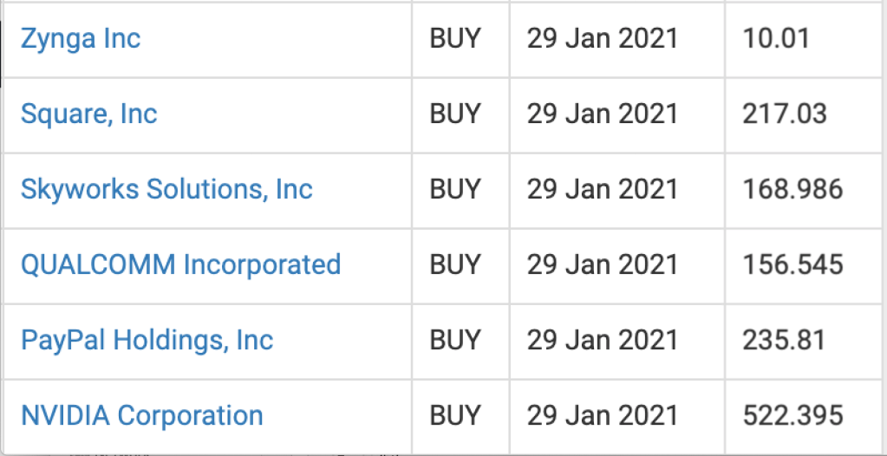Click BUY in the PayPal Holdings row
This screenshot has height=456, width=887.
pyautogui.click(x=455, y=340)
